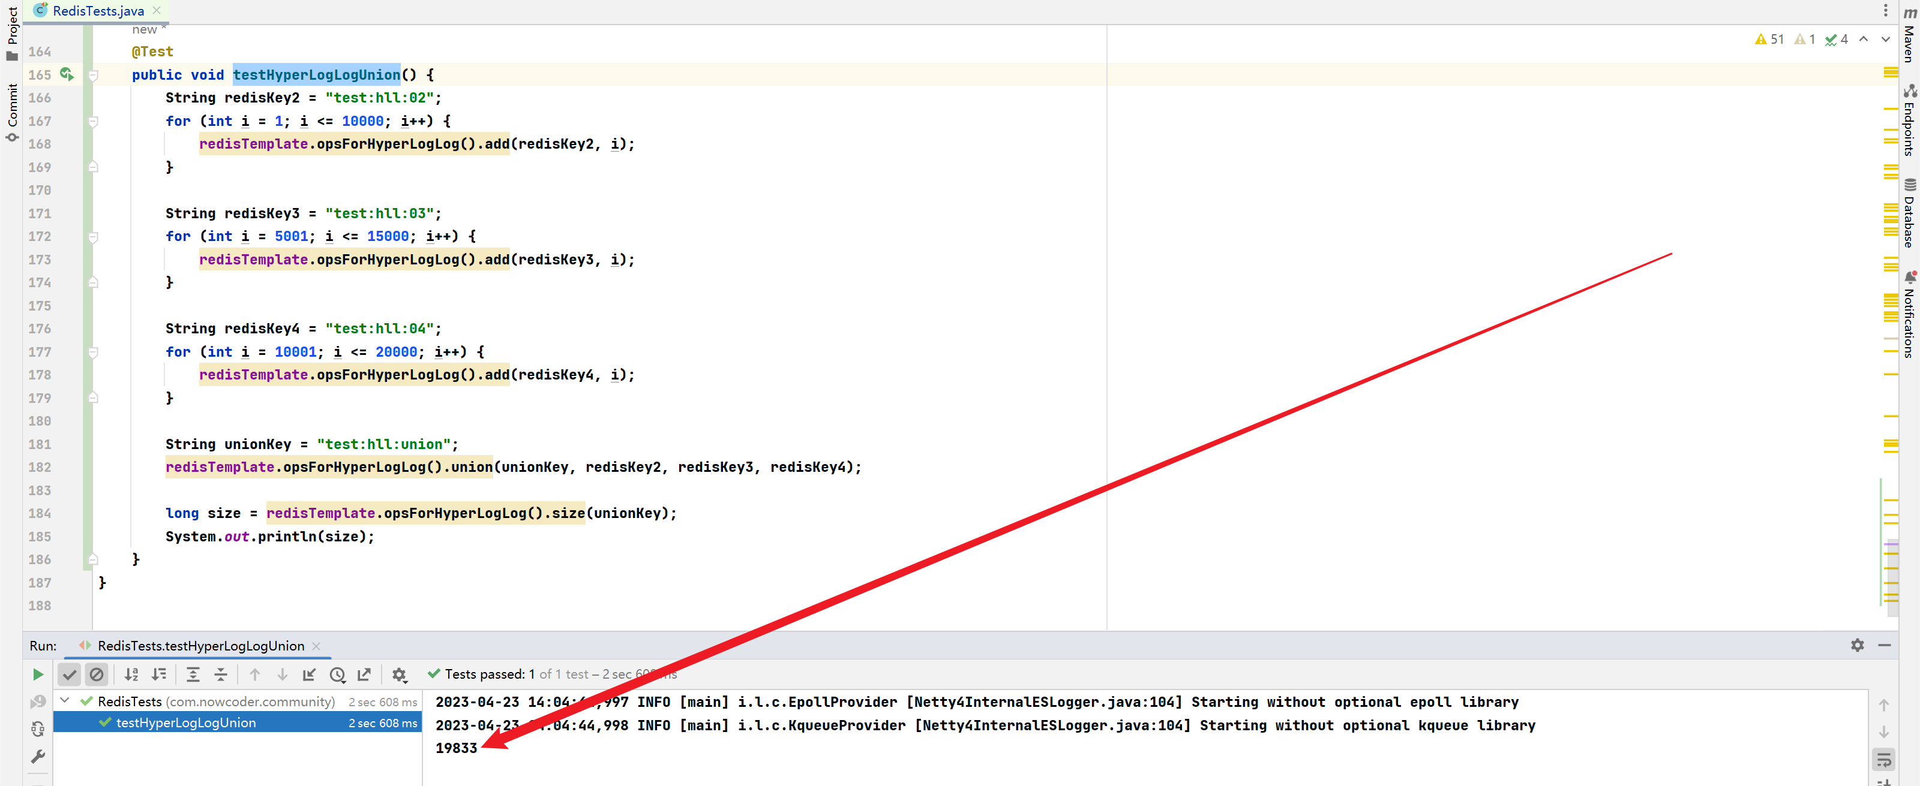Image resolution: width=1920 pixels, height=786 pixels.
Task: Open the wrench build settings icon
Action: [38, 756]
